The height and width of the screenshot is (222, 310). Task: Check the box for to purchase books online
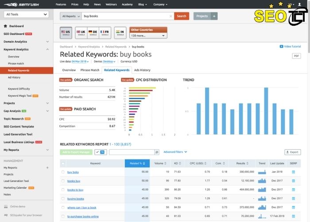(x=63, y=216)
